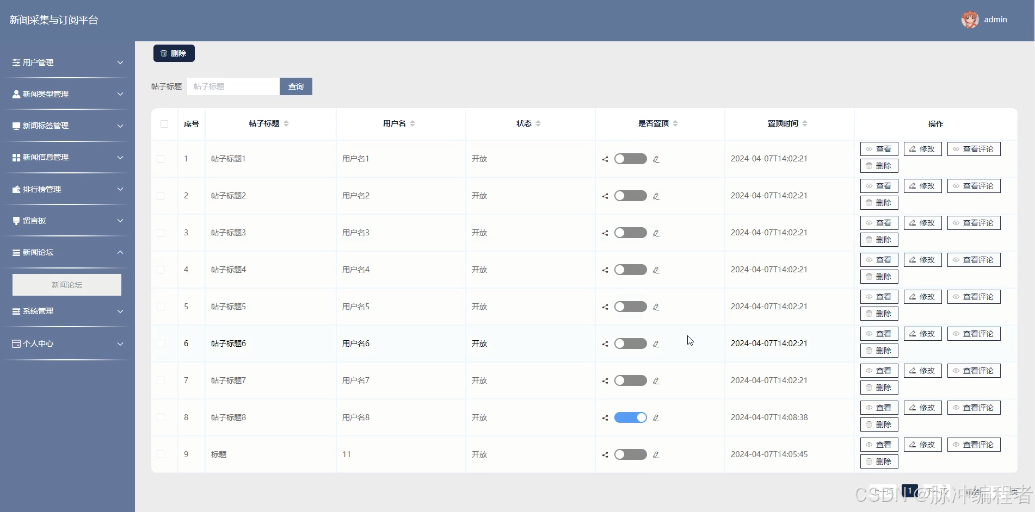The image size is (1035, 512).
Task: Click share icon in row 标题 (row 9)
Action: 605,455
